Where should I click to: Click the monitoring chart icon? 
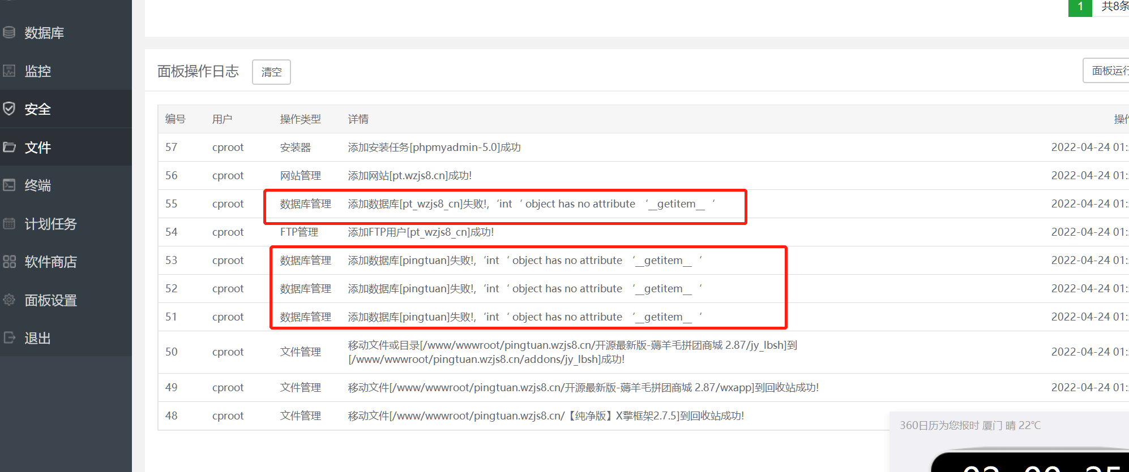(x=9, y=71)
